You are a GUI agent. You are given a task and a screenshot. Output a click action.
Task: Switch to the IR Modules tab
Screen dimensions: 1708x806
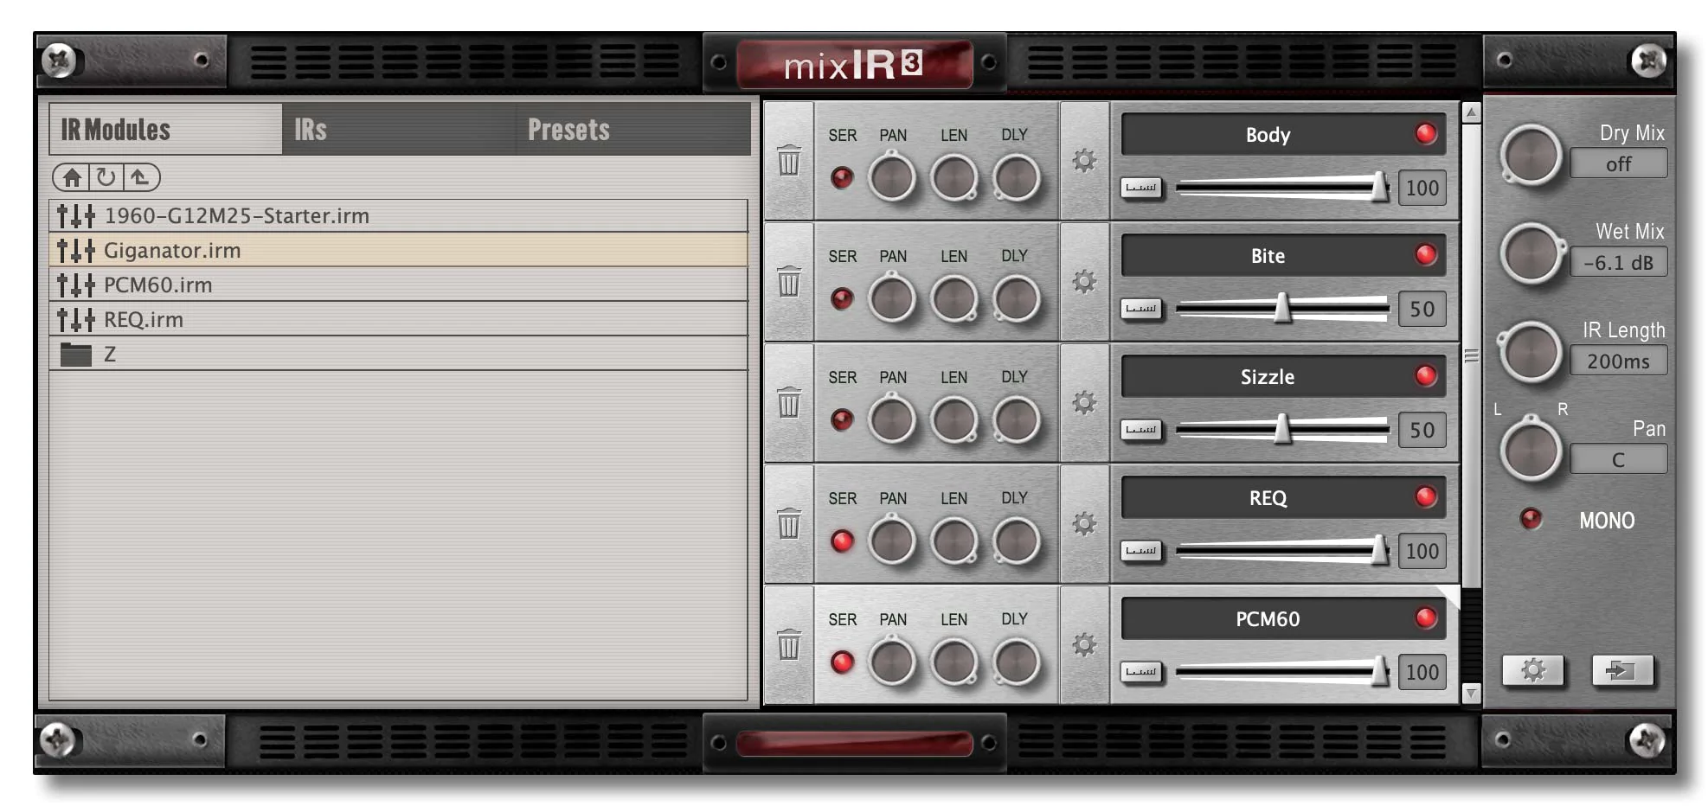click(x=166, y=130)
